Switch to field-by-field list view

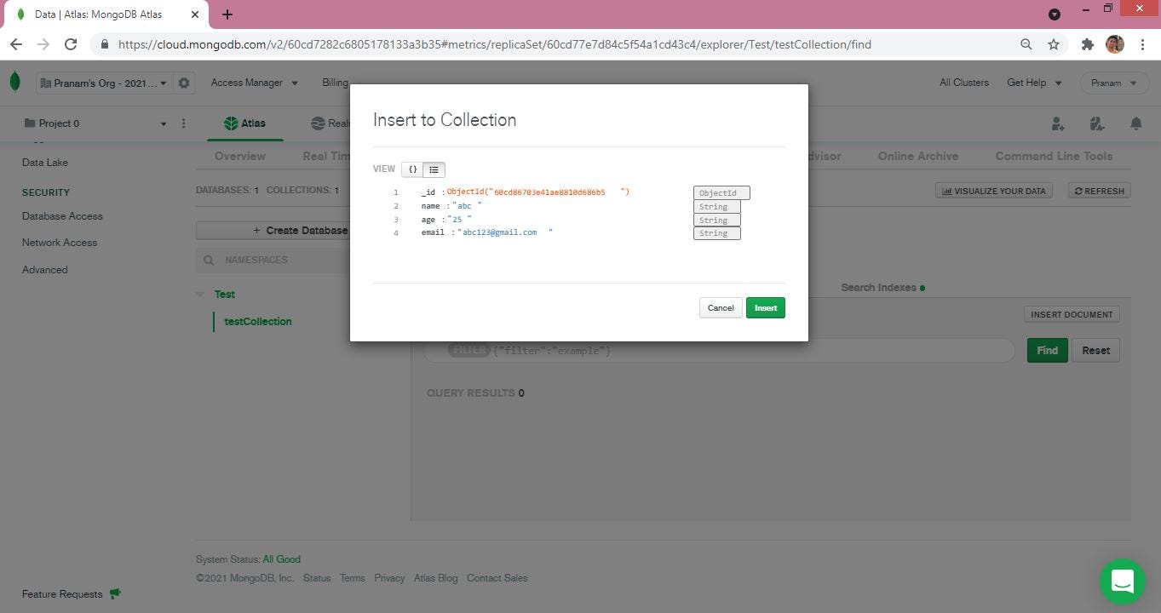[x=434, y=169]
